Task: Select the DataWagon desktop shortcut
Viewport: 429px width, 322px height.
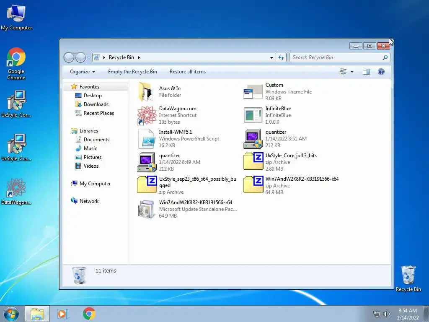Action: coord(16,191)
